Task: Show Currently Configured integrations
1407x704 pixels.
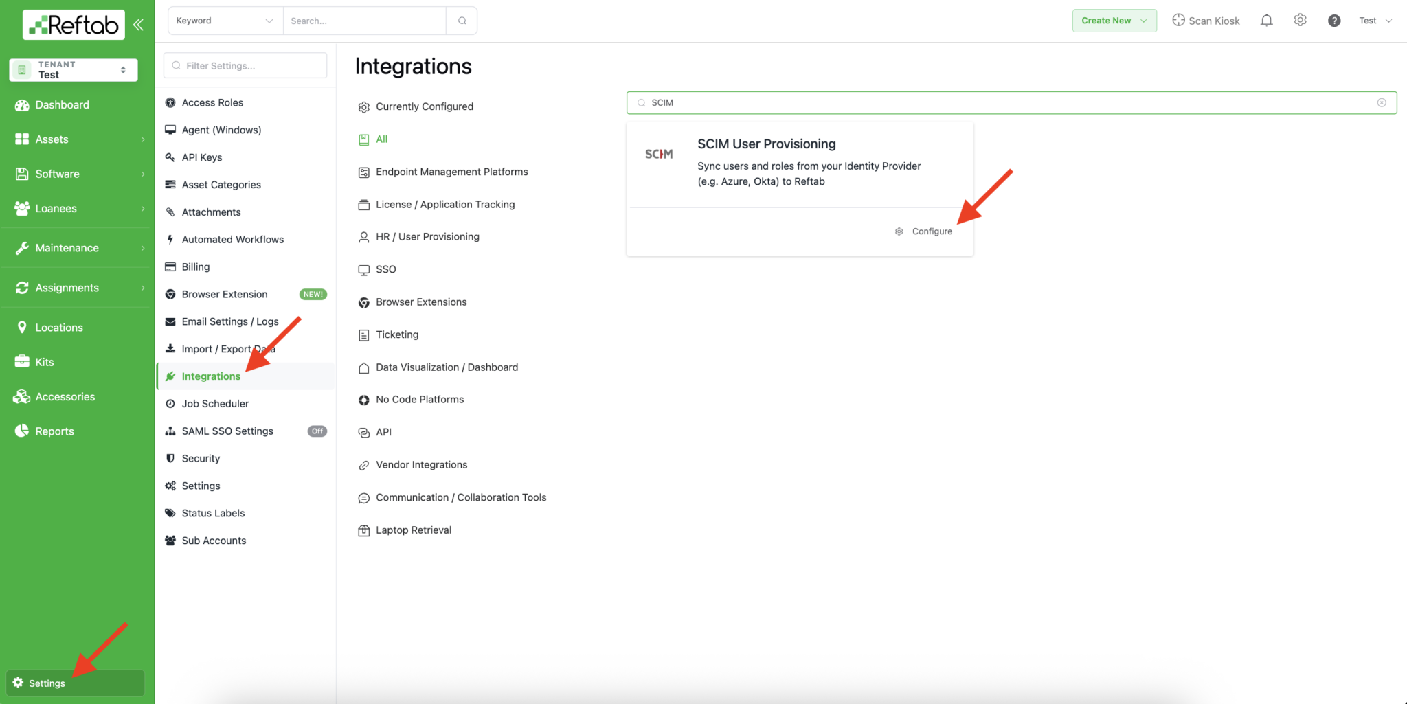Action: (416, 106)
